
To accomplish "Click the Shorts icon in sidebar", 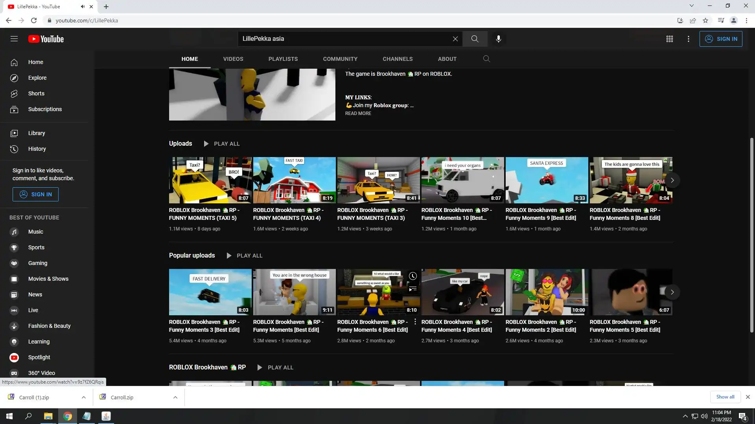I will click(14, 93).
